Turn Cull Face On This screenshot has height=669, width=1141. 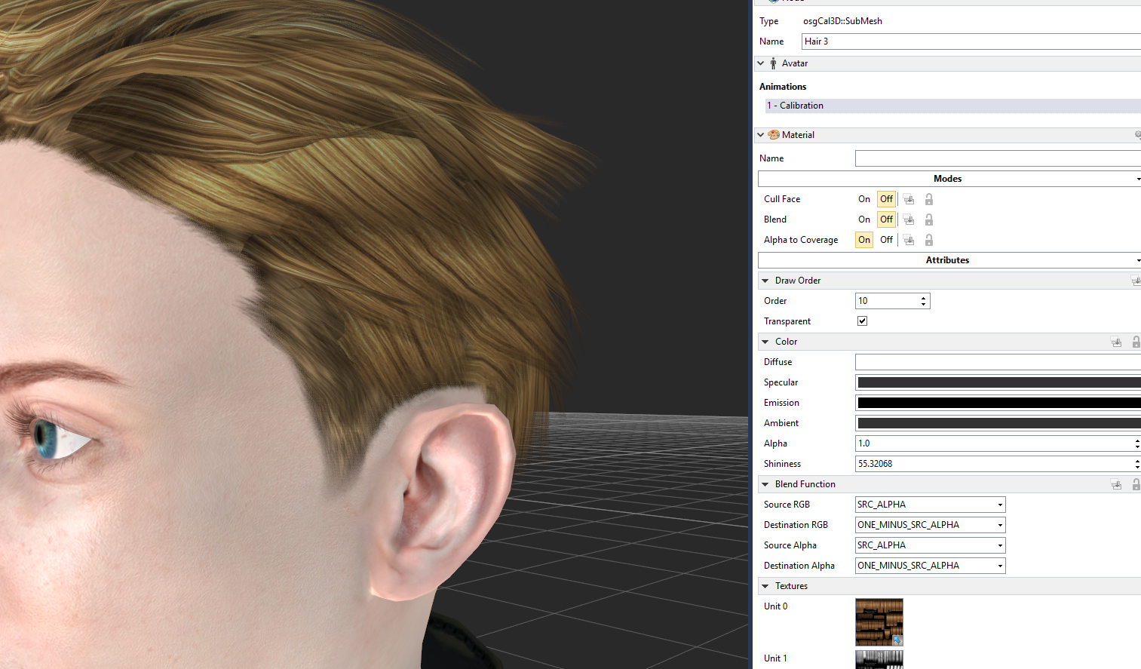click(864, 199)
